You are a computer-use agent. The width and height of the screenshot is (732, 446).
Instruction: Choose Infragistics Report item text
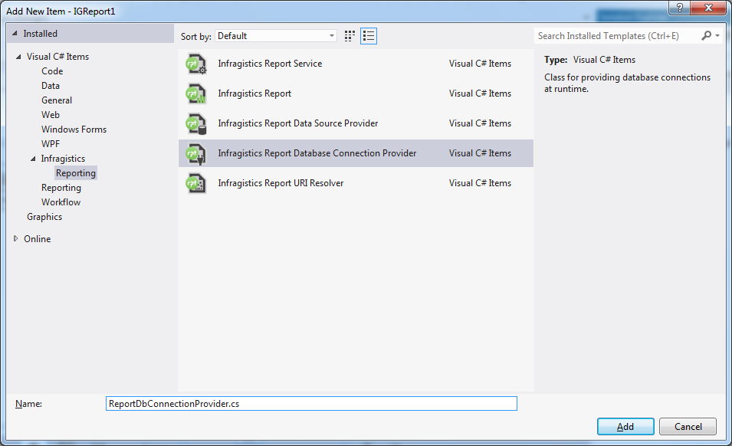point(254,93)
